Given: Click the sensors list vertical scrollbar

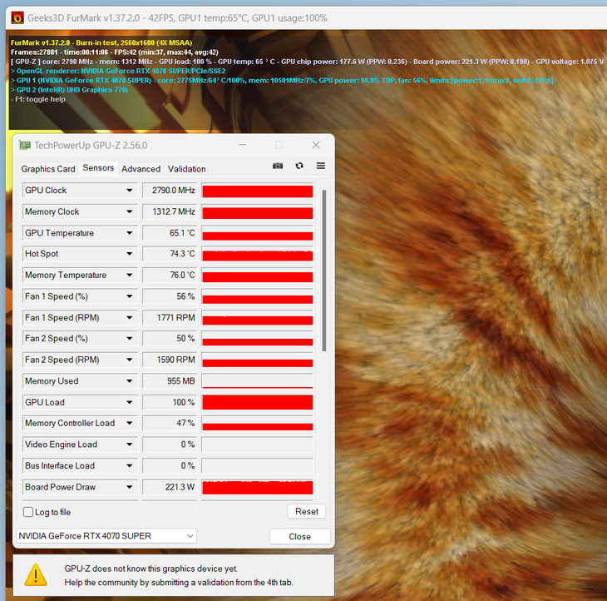Looking at the screenshot, I should coord(324,271).
